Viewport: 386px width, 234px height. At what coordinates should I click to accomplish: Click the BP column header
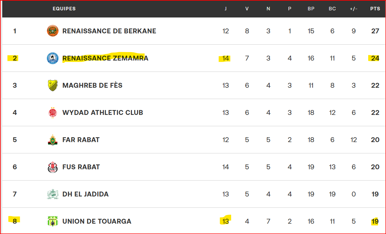click(311, 9)
